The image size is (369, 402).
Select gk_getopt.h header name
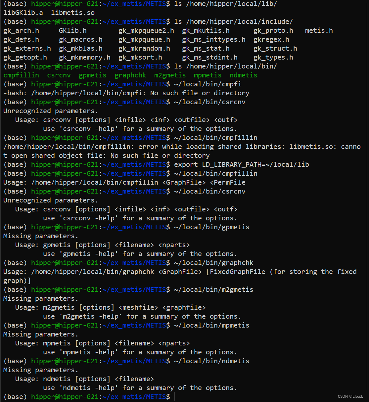[x=25, y=57]
